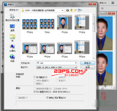Click the 保存(S) button

tap(87, 63)
